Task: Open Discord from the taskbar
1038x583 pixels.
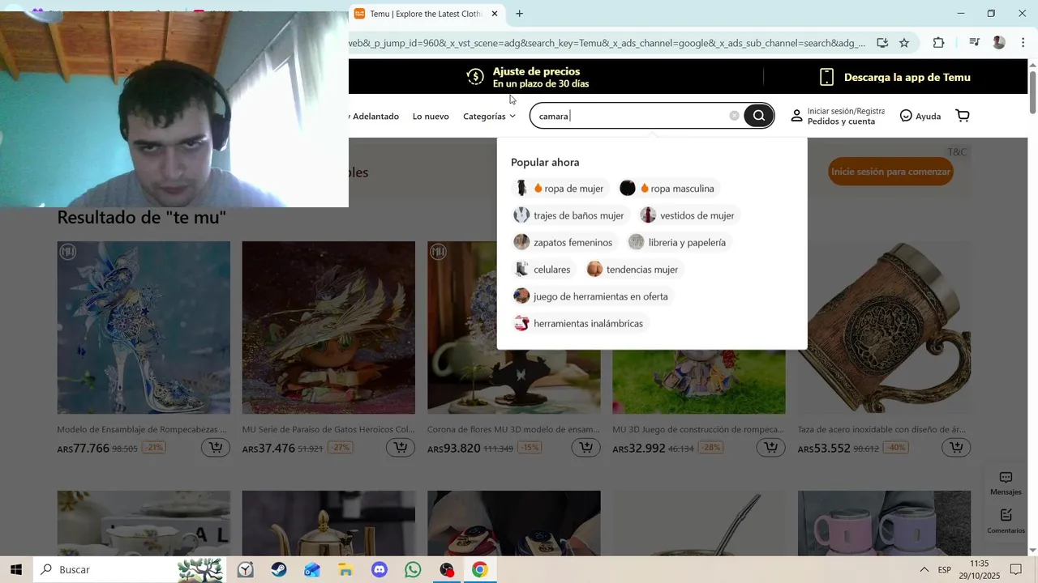Action: (x=380, y=569)
